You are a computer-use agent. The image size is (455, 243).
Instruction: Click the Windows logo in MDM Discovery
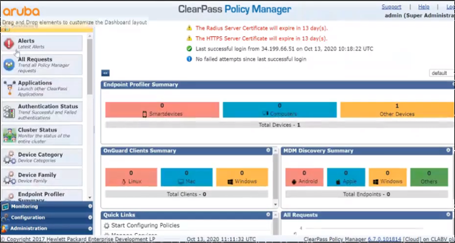coord(376,182)
